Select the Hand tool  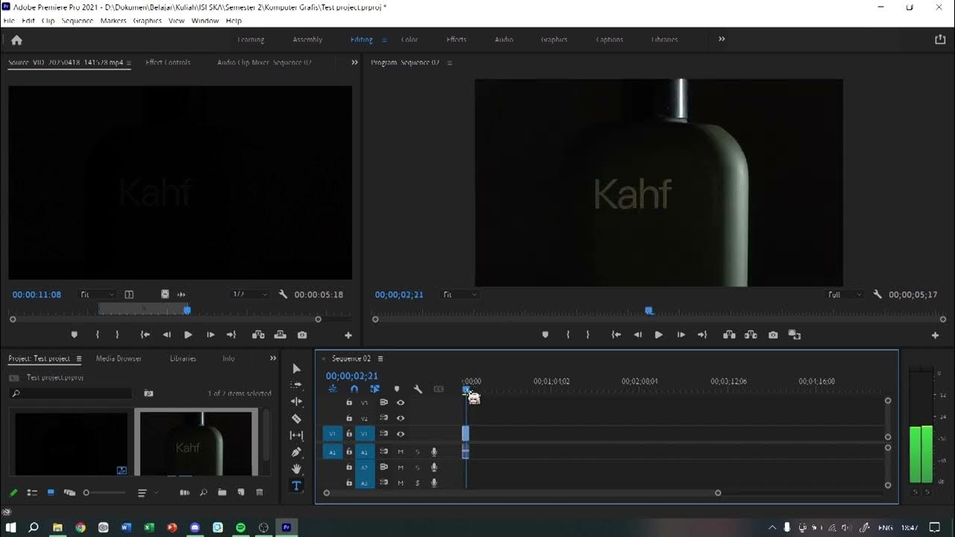coord(296,468)
